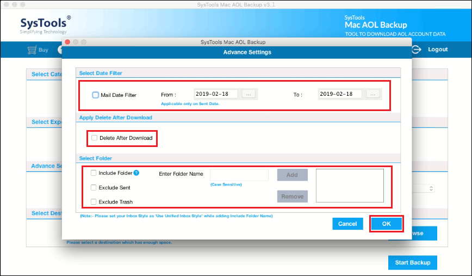Click the folder names list box
Image resolution: width=472 pixels, height=276 pixels.
(x=350, y=186)
